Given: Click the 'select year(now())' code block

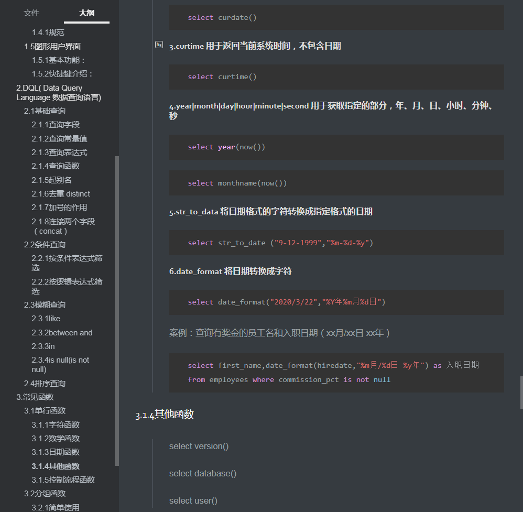Looking at the screenshot, I should tap(336, 147).
